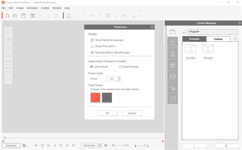
Task: Select Home view icon in left toolbar
Action: [8, 31]
